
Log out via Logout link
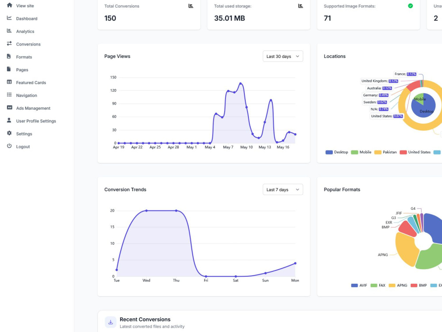coord(23,147)
